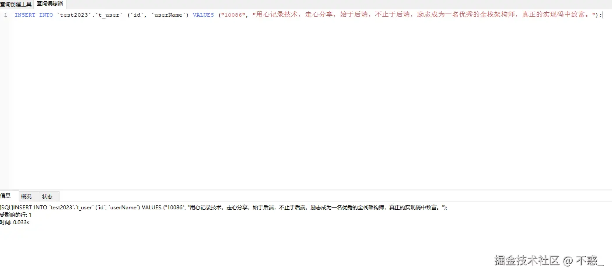612x275 pixels.
Task: Click the 时间: 0.033s execution time text
Action: [x=14, y=222]
